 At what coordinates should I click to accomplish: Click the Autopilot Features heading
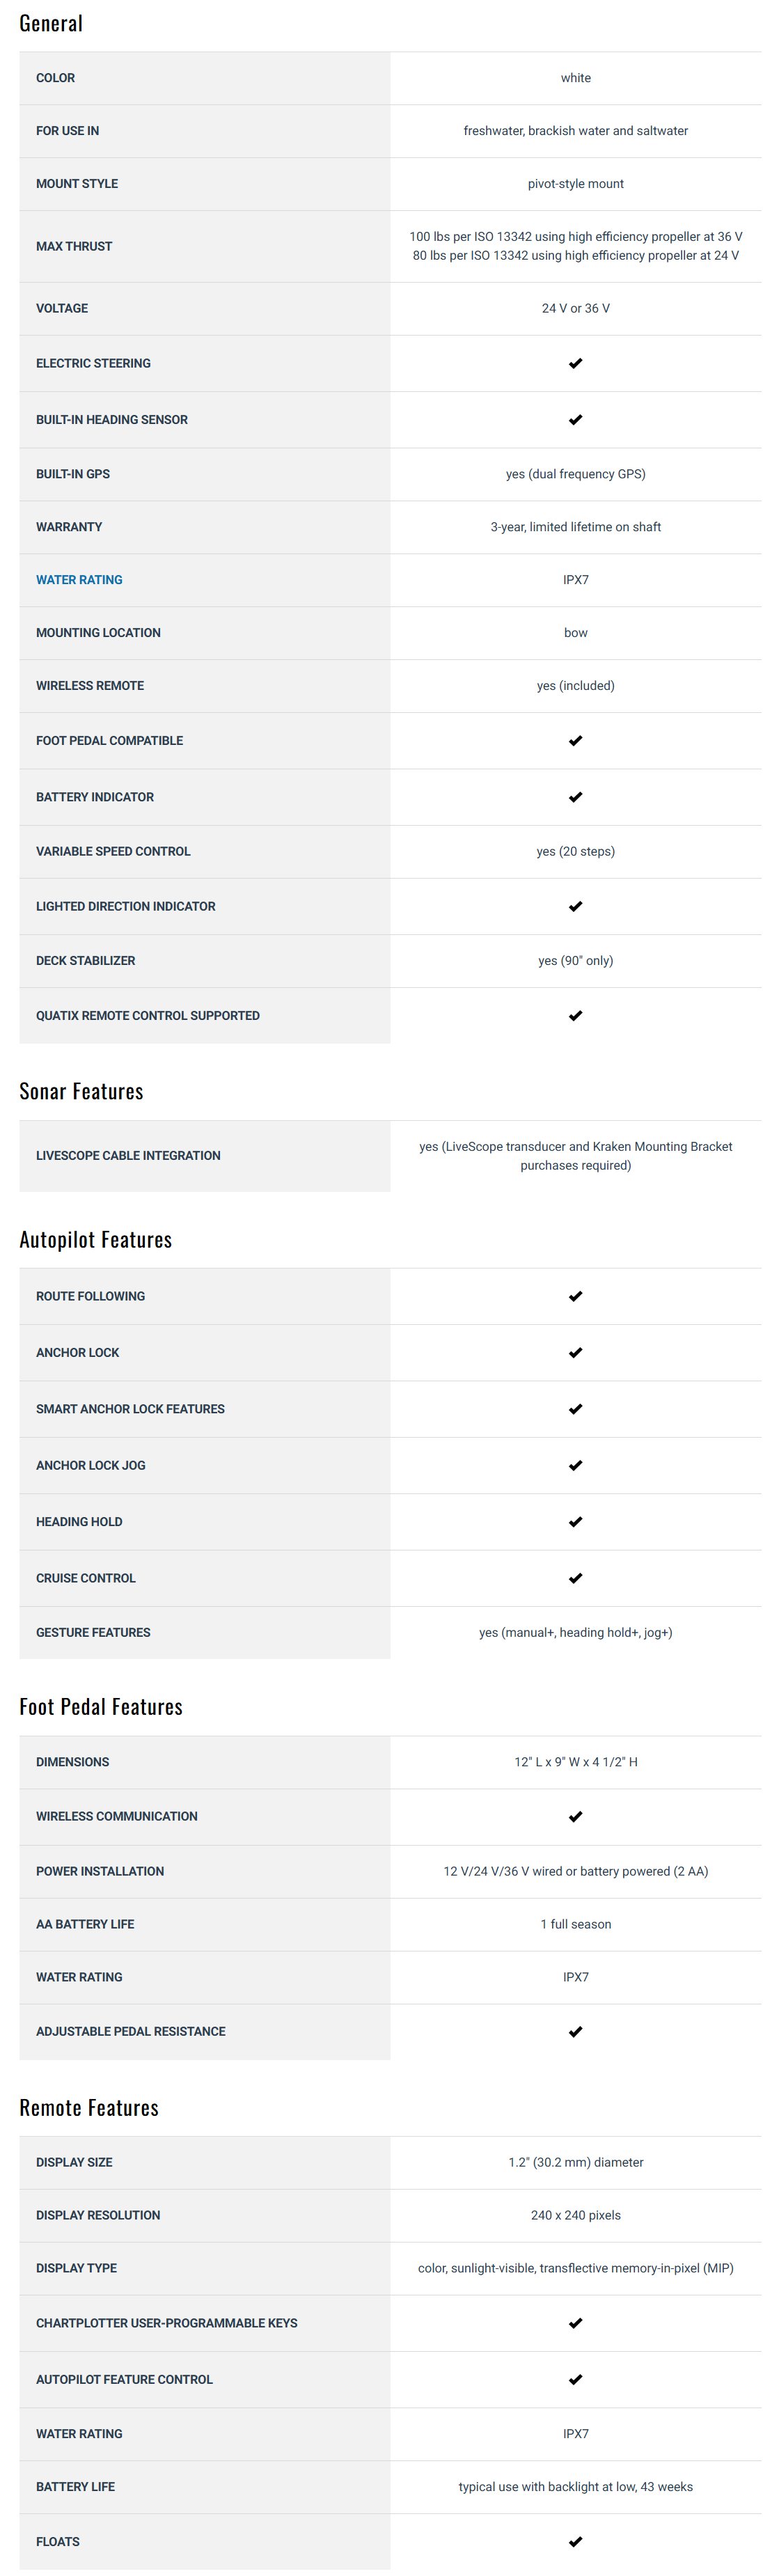[95, 1240]
